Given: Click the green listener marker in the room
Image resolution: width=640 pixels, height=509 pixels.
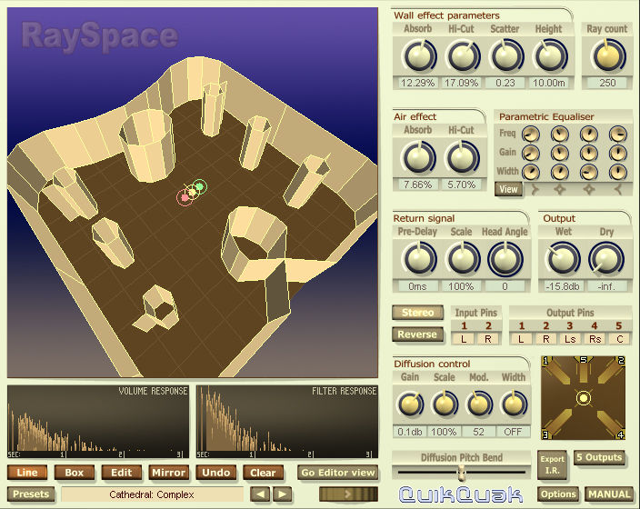Looking at the screenshot, I should coord(199,187).
